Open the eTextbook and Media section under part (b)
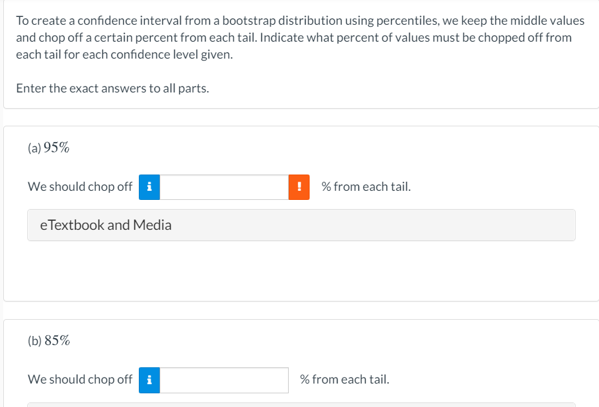The image size is (599, 407). coord(301,404)
